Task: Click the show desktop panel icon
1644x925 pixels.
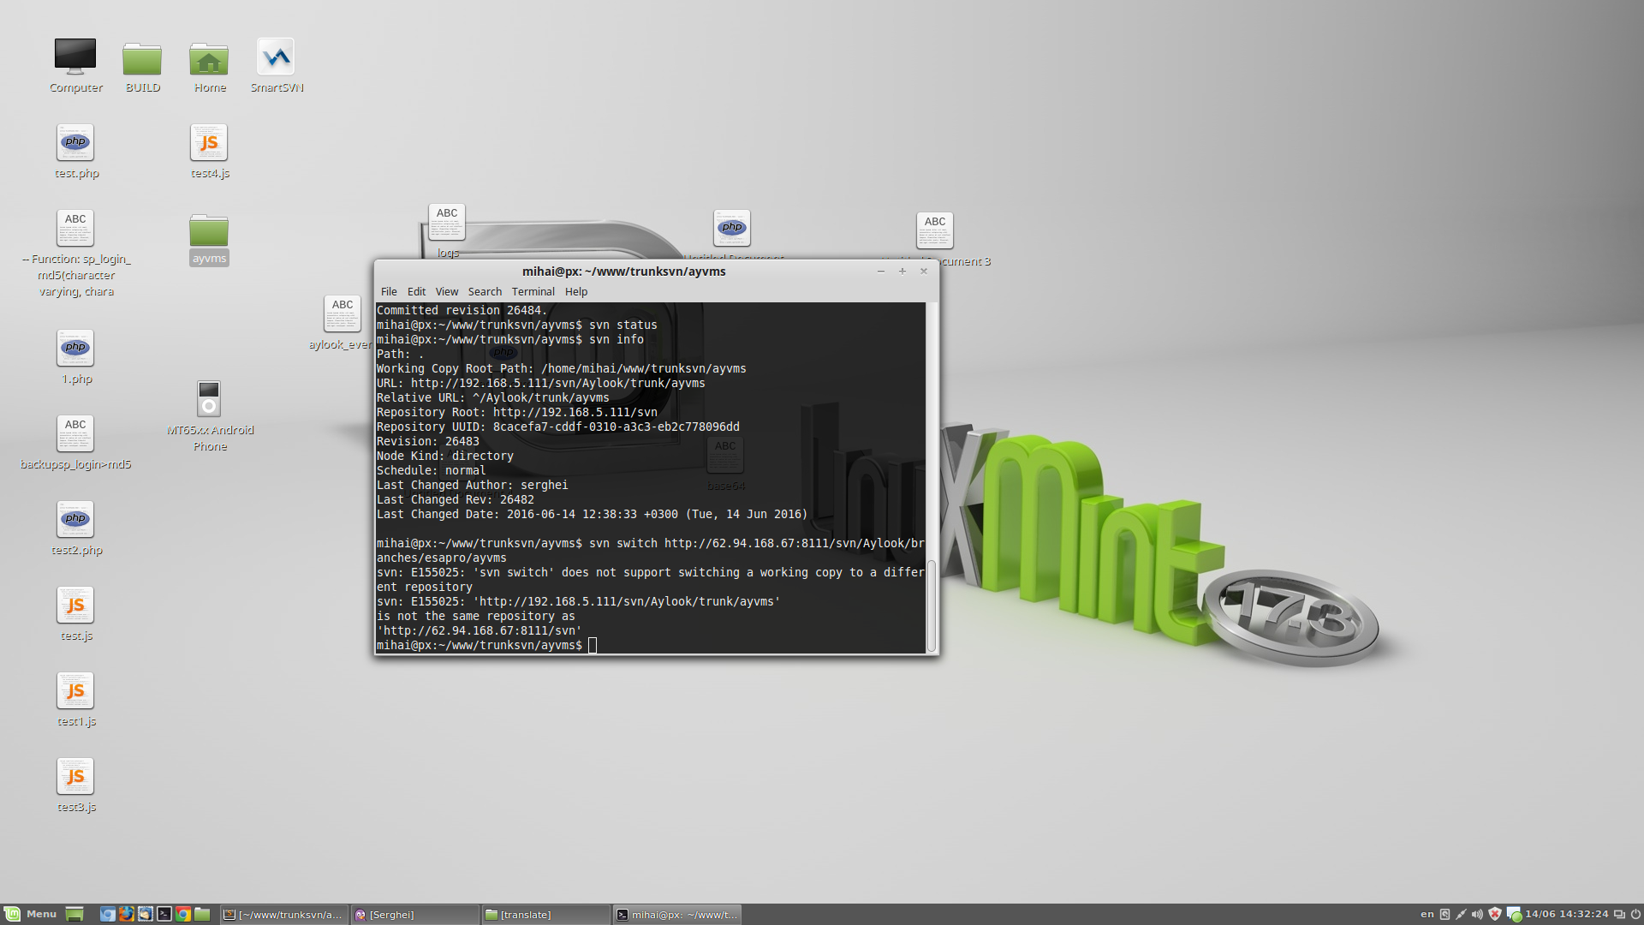Action: 74,914
